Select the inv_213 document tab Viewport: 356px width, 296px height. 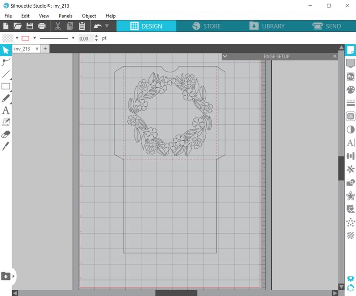click(22, 48)
